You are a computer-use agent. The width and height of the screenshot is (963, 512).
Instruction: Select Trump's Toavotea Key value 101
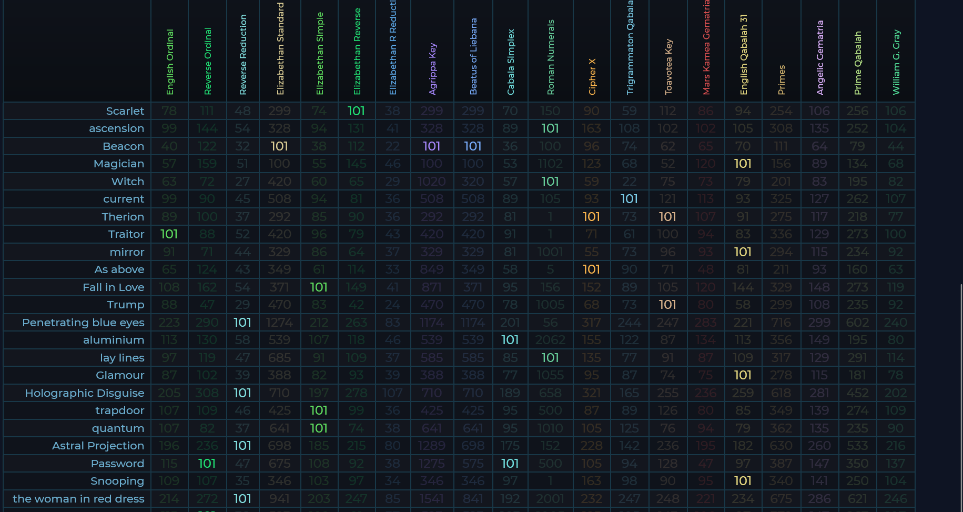pyautogui.click(x=667, y=305)
